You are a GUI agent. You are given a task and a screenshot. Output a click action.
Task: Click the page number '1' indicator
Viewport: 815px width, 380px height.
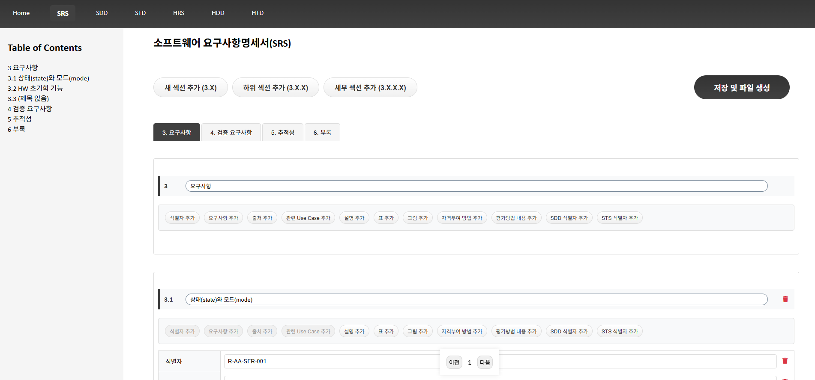coord(470,362)
